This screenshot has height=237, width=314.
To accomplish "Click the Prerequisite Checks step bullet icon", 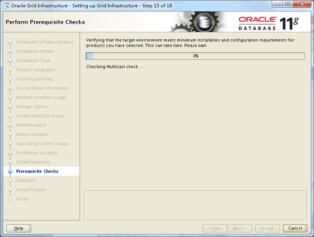I will 10,171.
